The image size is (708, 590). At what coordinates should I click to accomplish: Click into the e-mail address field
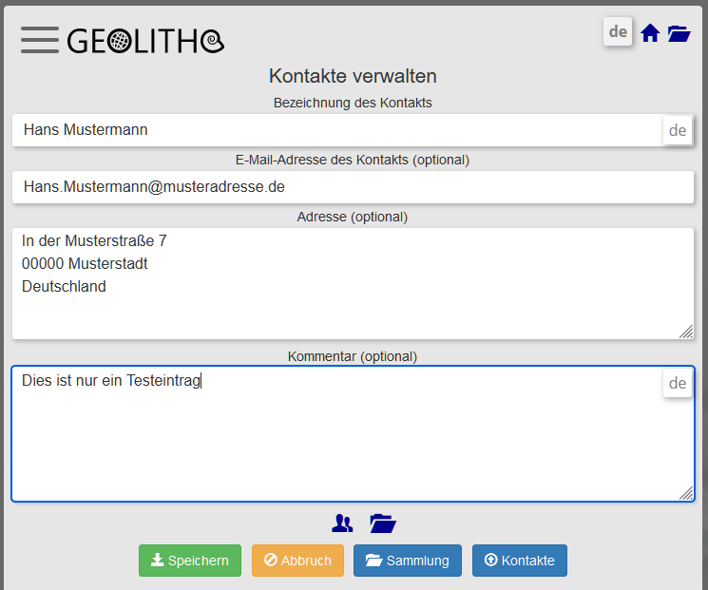tap(352, 187)
